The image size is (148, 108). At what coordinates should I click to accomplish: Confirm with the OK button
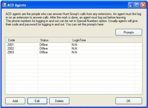129,101
